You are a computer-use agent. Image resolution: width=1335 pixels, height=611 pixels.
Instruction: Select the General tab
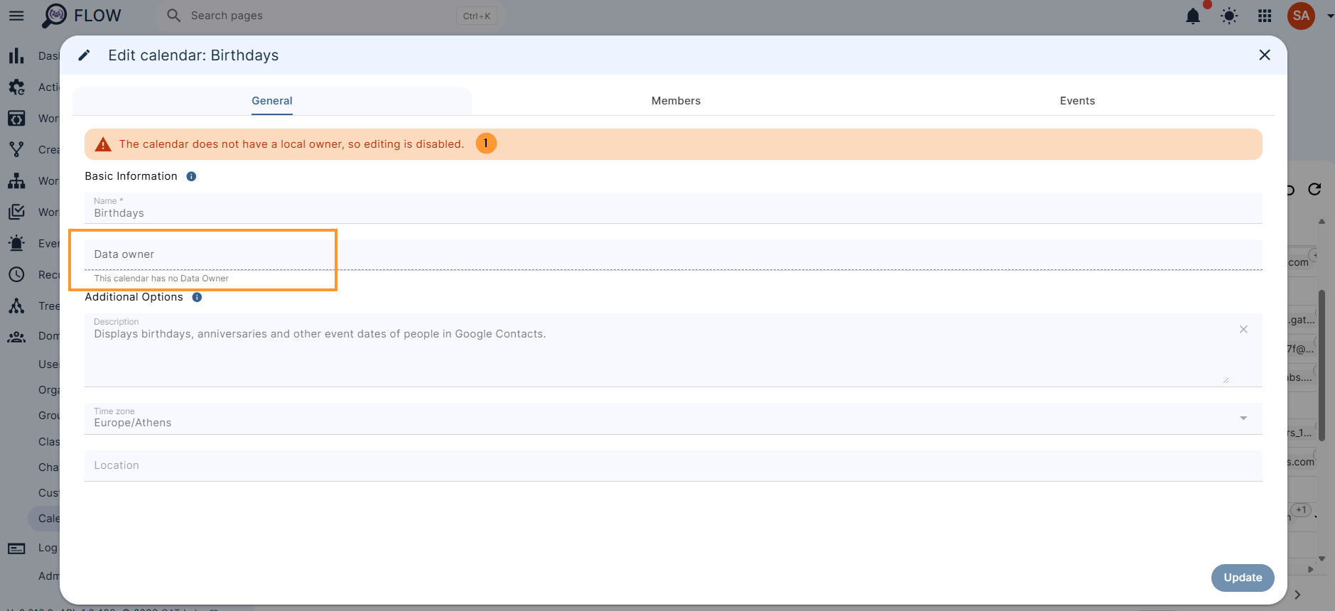pyautogui.click(x=272, y=101)
